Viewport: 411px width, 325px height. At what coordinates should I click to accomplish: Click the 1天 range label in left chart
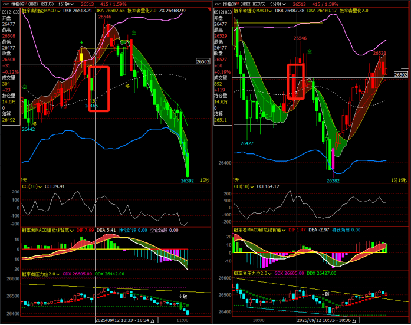(x=24, y=179)
